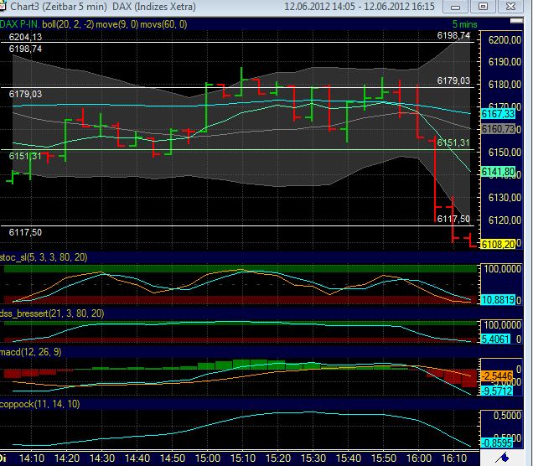Click the 16:00 time axis label
533x466 pixels.
tap(419, 458)
